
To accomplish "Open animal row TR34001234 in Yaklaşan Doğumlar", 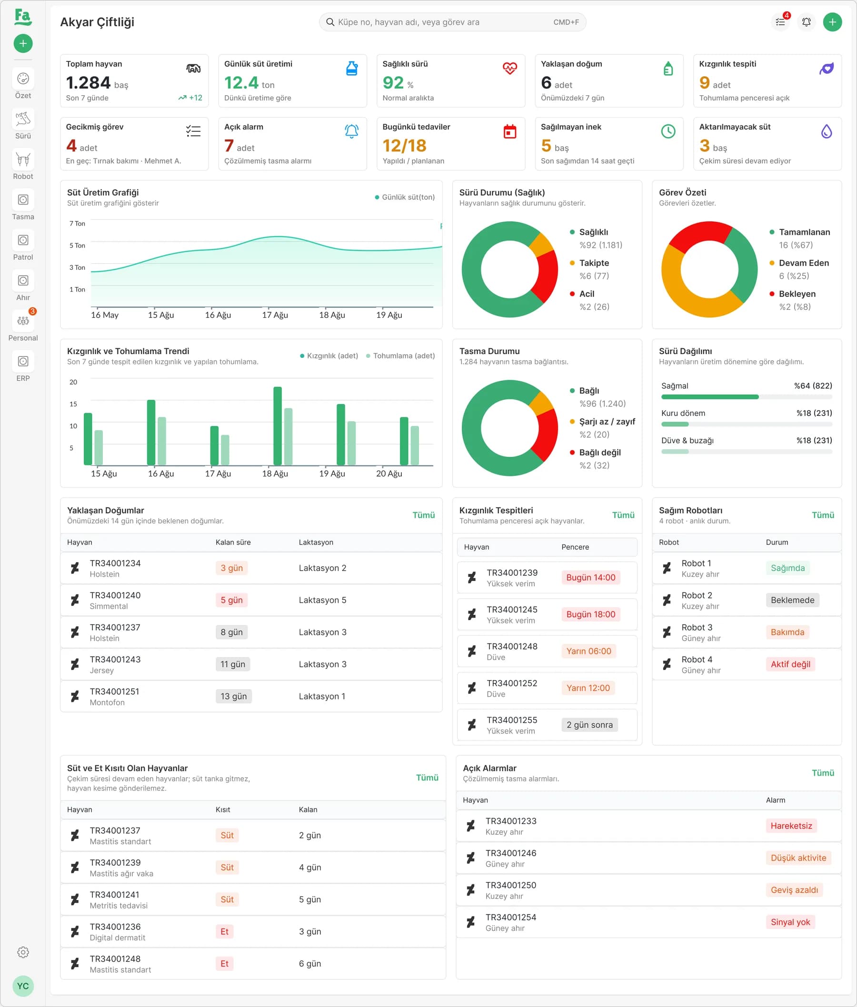I will (x=251, y=568).
